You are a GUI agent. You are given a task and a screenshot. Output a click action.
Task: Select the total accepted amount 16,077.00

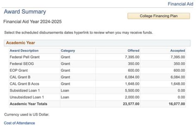click(x=177, y=104)
